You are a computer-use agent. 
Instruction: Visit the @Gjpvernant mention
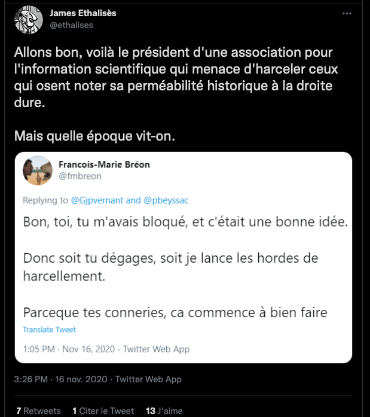pos(97,200)
